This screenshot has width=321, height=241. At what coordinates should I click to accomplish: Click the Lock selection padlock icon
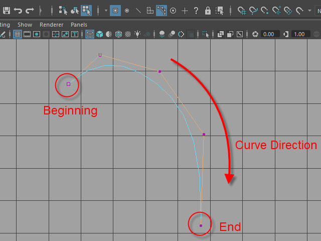pyautogui.click(x=208, y=10)
